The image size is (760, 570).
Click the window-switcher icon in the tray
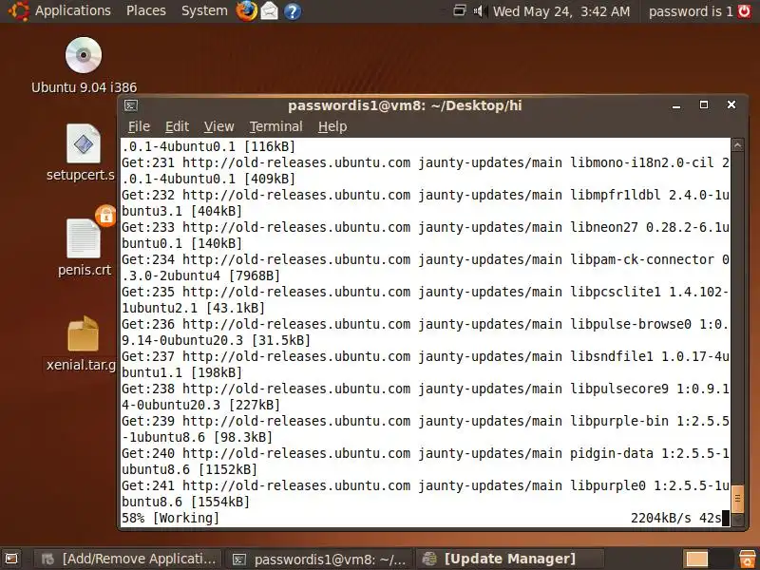click(460, 10)
